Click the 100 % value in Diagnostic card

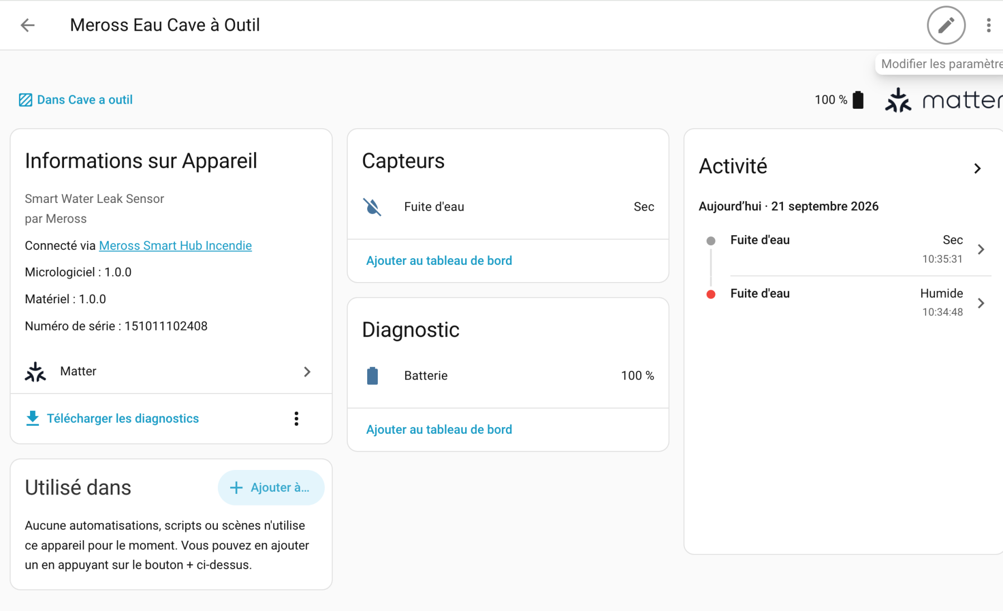pos(637,376)
